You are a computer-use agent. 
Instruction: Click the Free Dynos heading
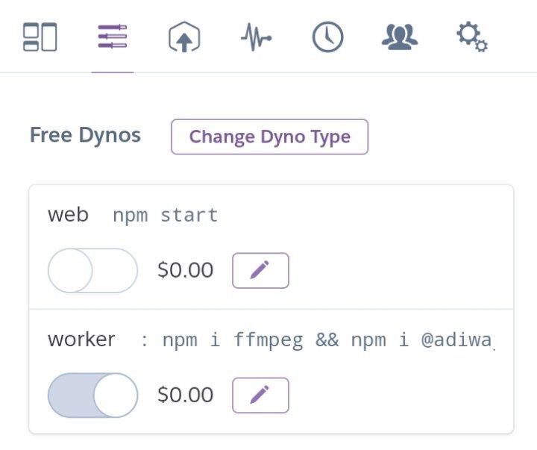click(85, 136)
